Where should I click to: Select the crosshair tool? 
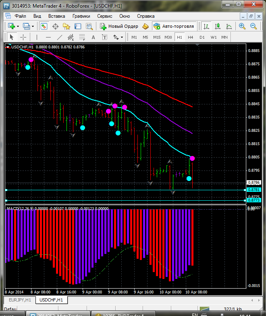[x=23, y=37]
